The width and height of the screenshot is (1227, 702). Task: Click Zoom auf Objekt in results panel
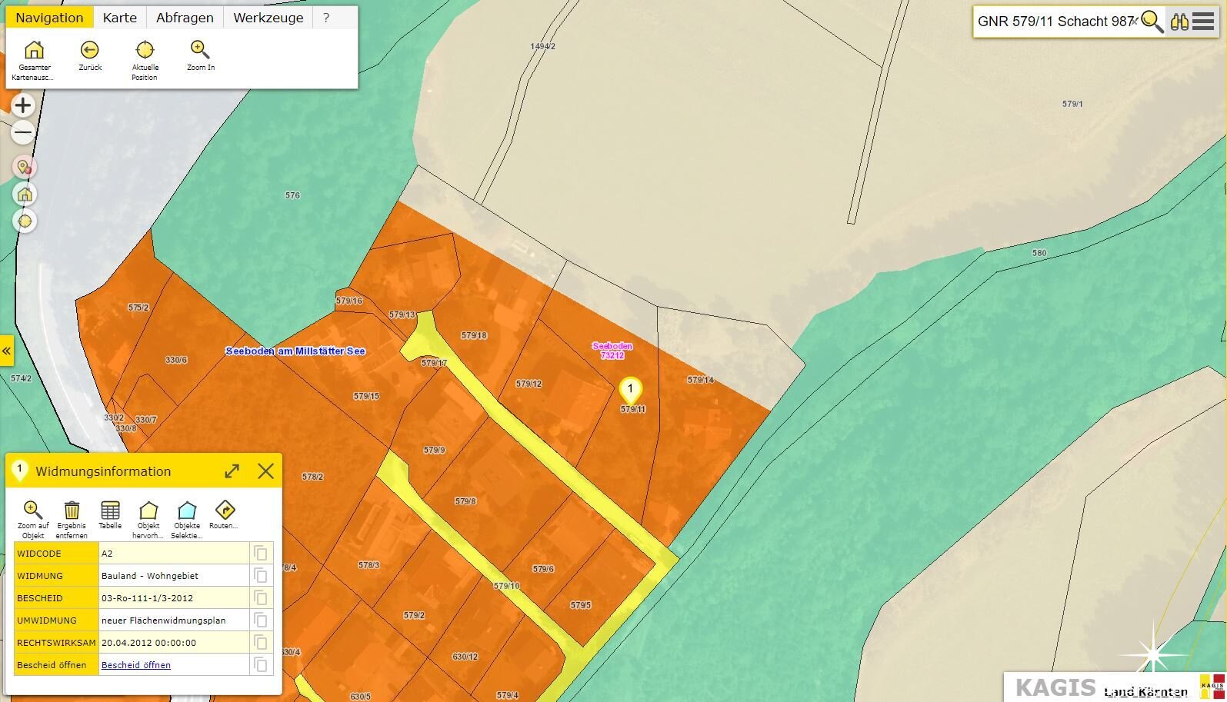(x=32, y=511)
